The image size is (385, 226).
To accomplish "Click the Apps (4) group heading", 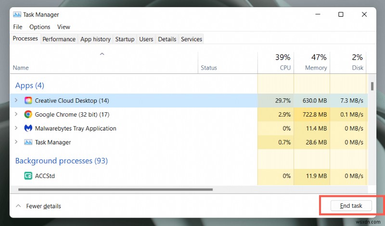I will point(30,85).
